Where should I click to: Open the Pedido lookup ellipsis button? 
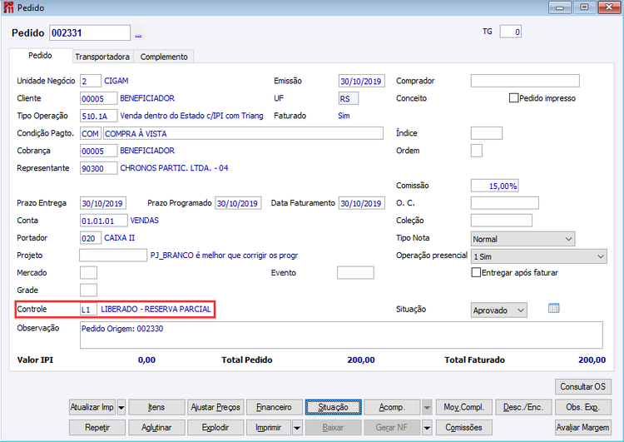click(138, 33)
